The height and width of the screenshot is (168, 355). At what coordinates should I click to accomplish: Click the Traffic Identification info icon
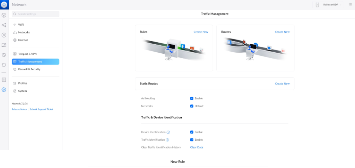167,140
